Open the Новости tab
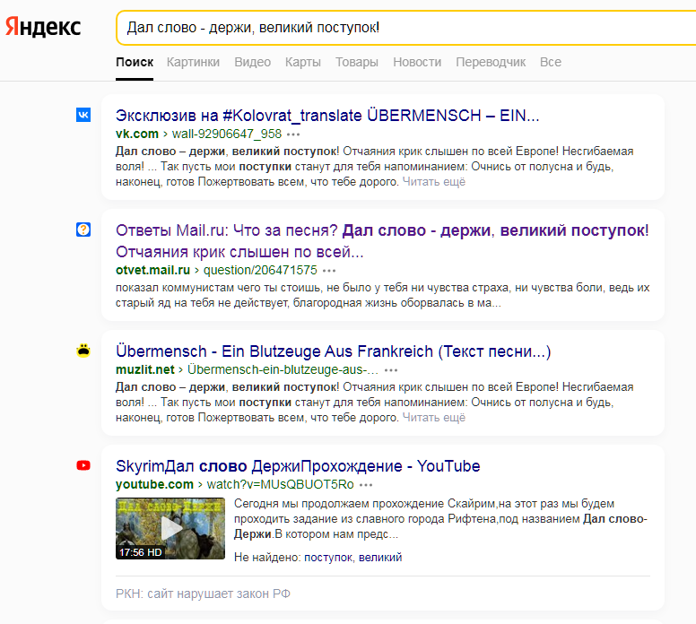Viewport: 696px width, 624px height. (x=417, y=62)
